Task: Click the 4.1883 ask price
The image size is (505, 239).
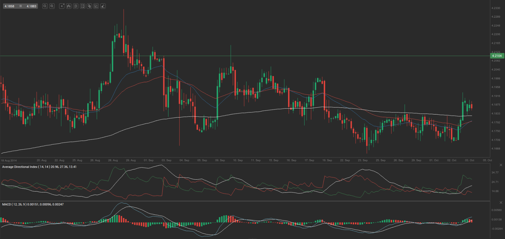Action: point(31,6)
